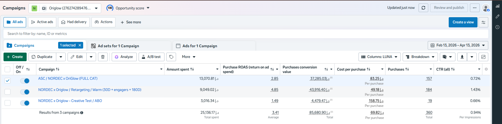The width and height of the screenshot is (502, 124).
Task: Click the export download icon
Action: (462, 57)
